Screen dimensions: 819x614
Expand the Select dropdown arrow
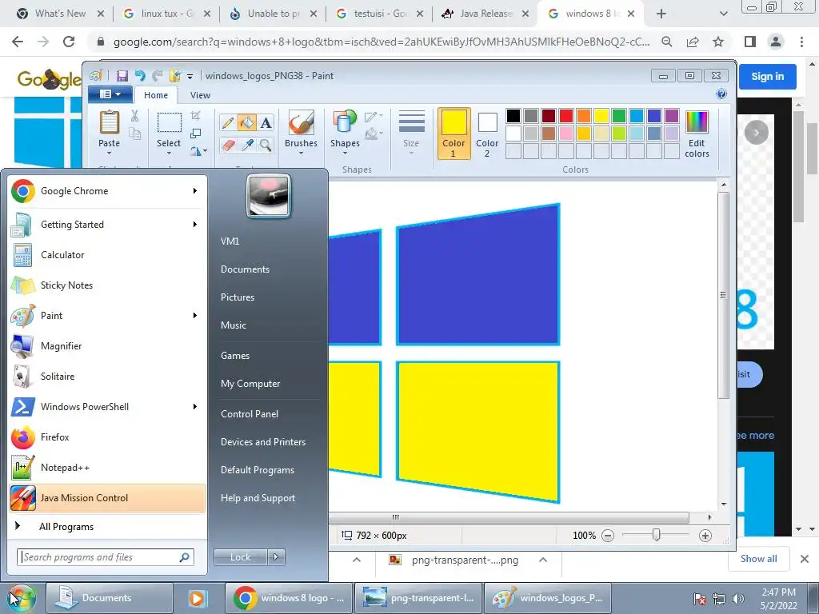coord(169,153)
